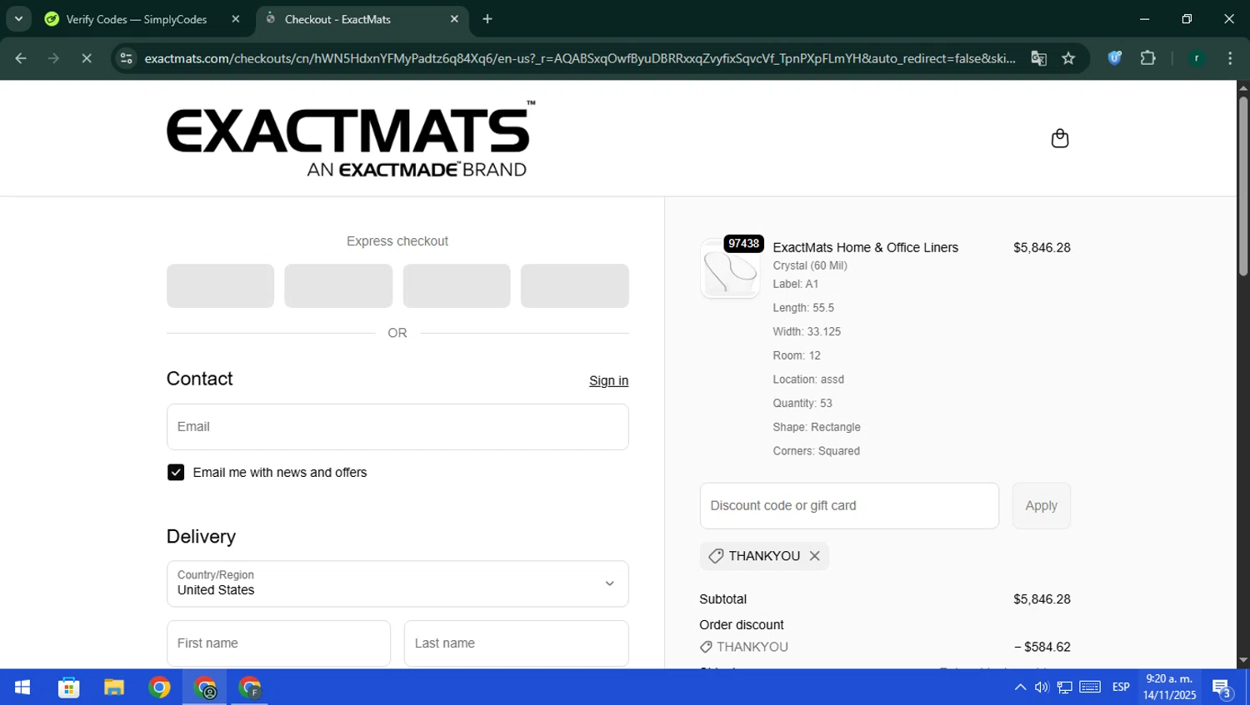
Task: Click the Discount code or gift card field
Action: (849, 506)
